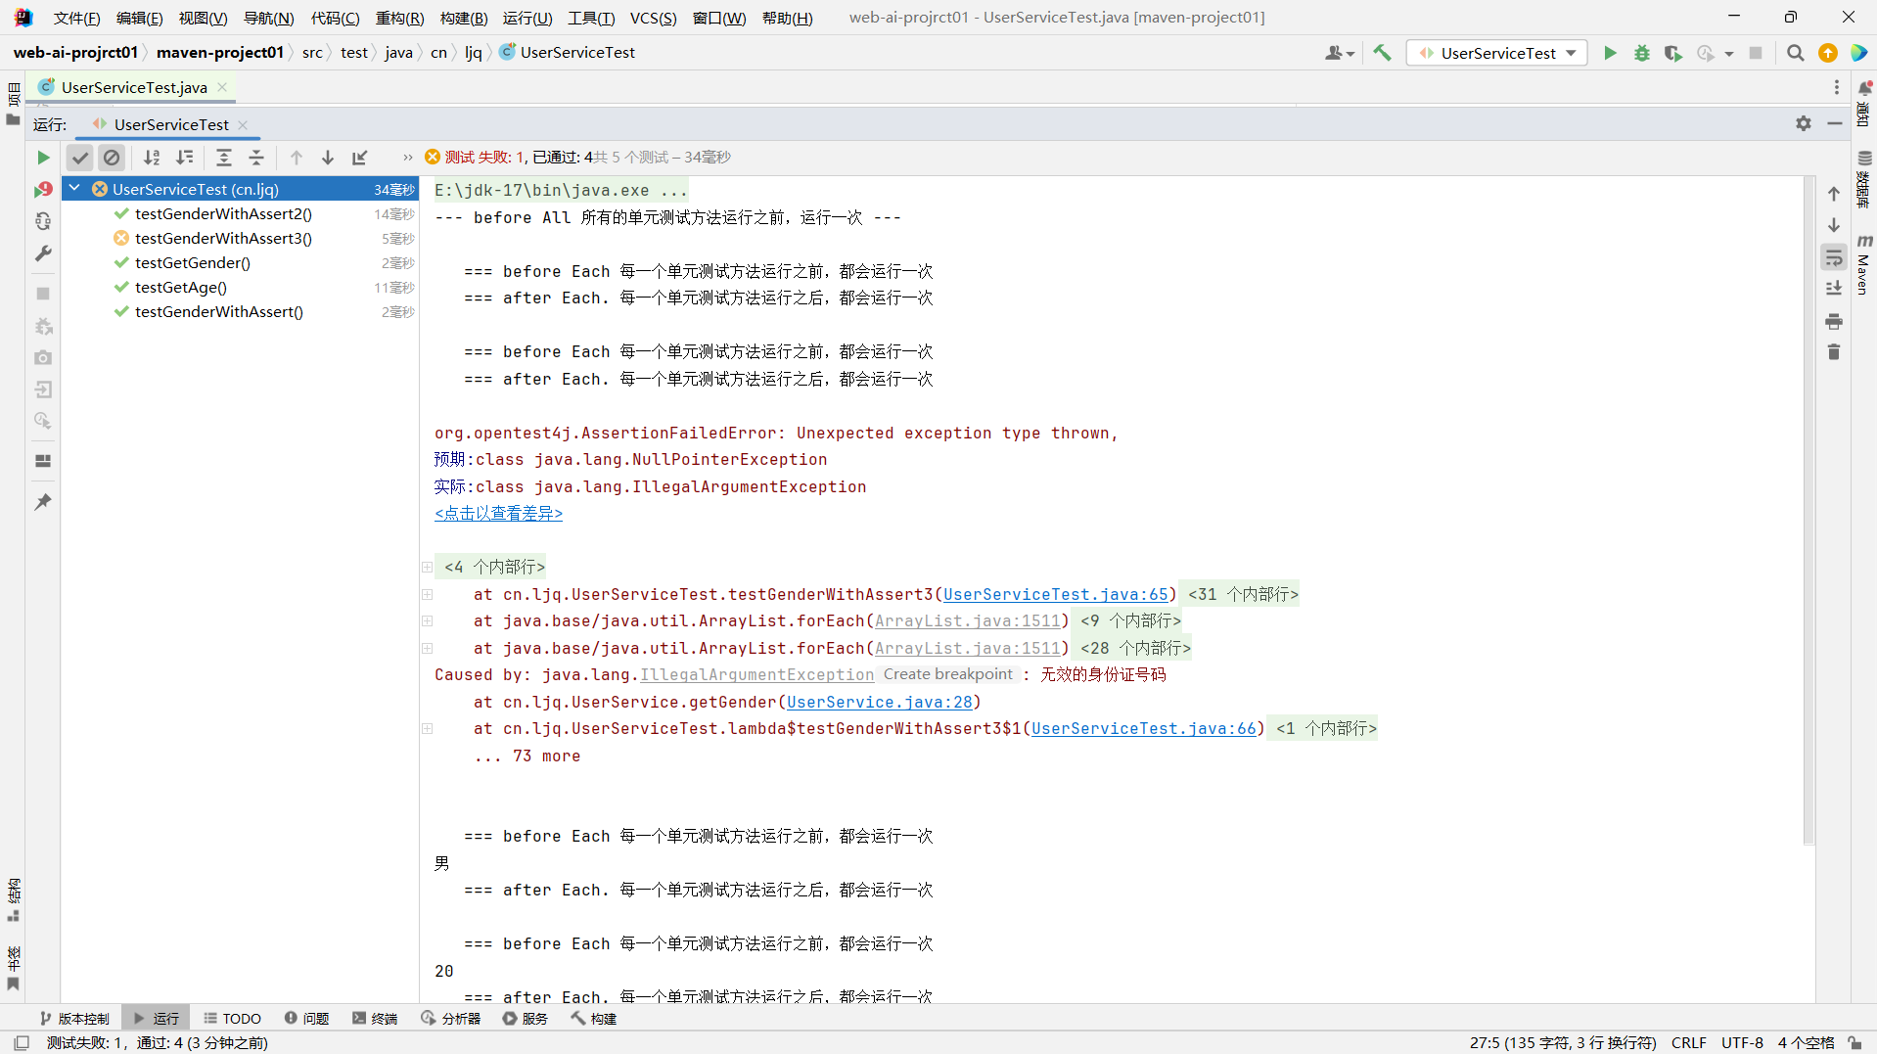The width and height of the screenshot is (1877, 1054).
Task: Rerun failed tests icon in left gutter
Action: 43,189
